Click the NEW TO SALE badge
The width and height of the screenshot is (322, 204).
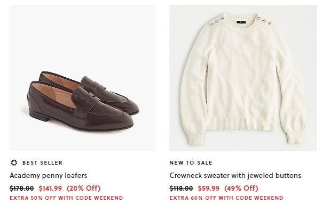point(191,163)
